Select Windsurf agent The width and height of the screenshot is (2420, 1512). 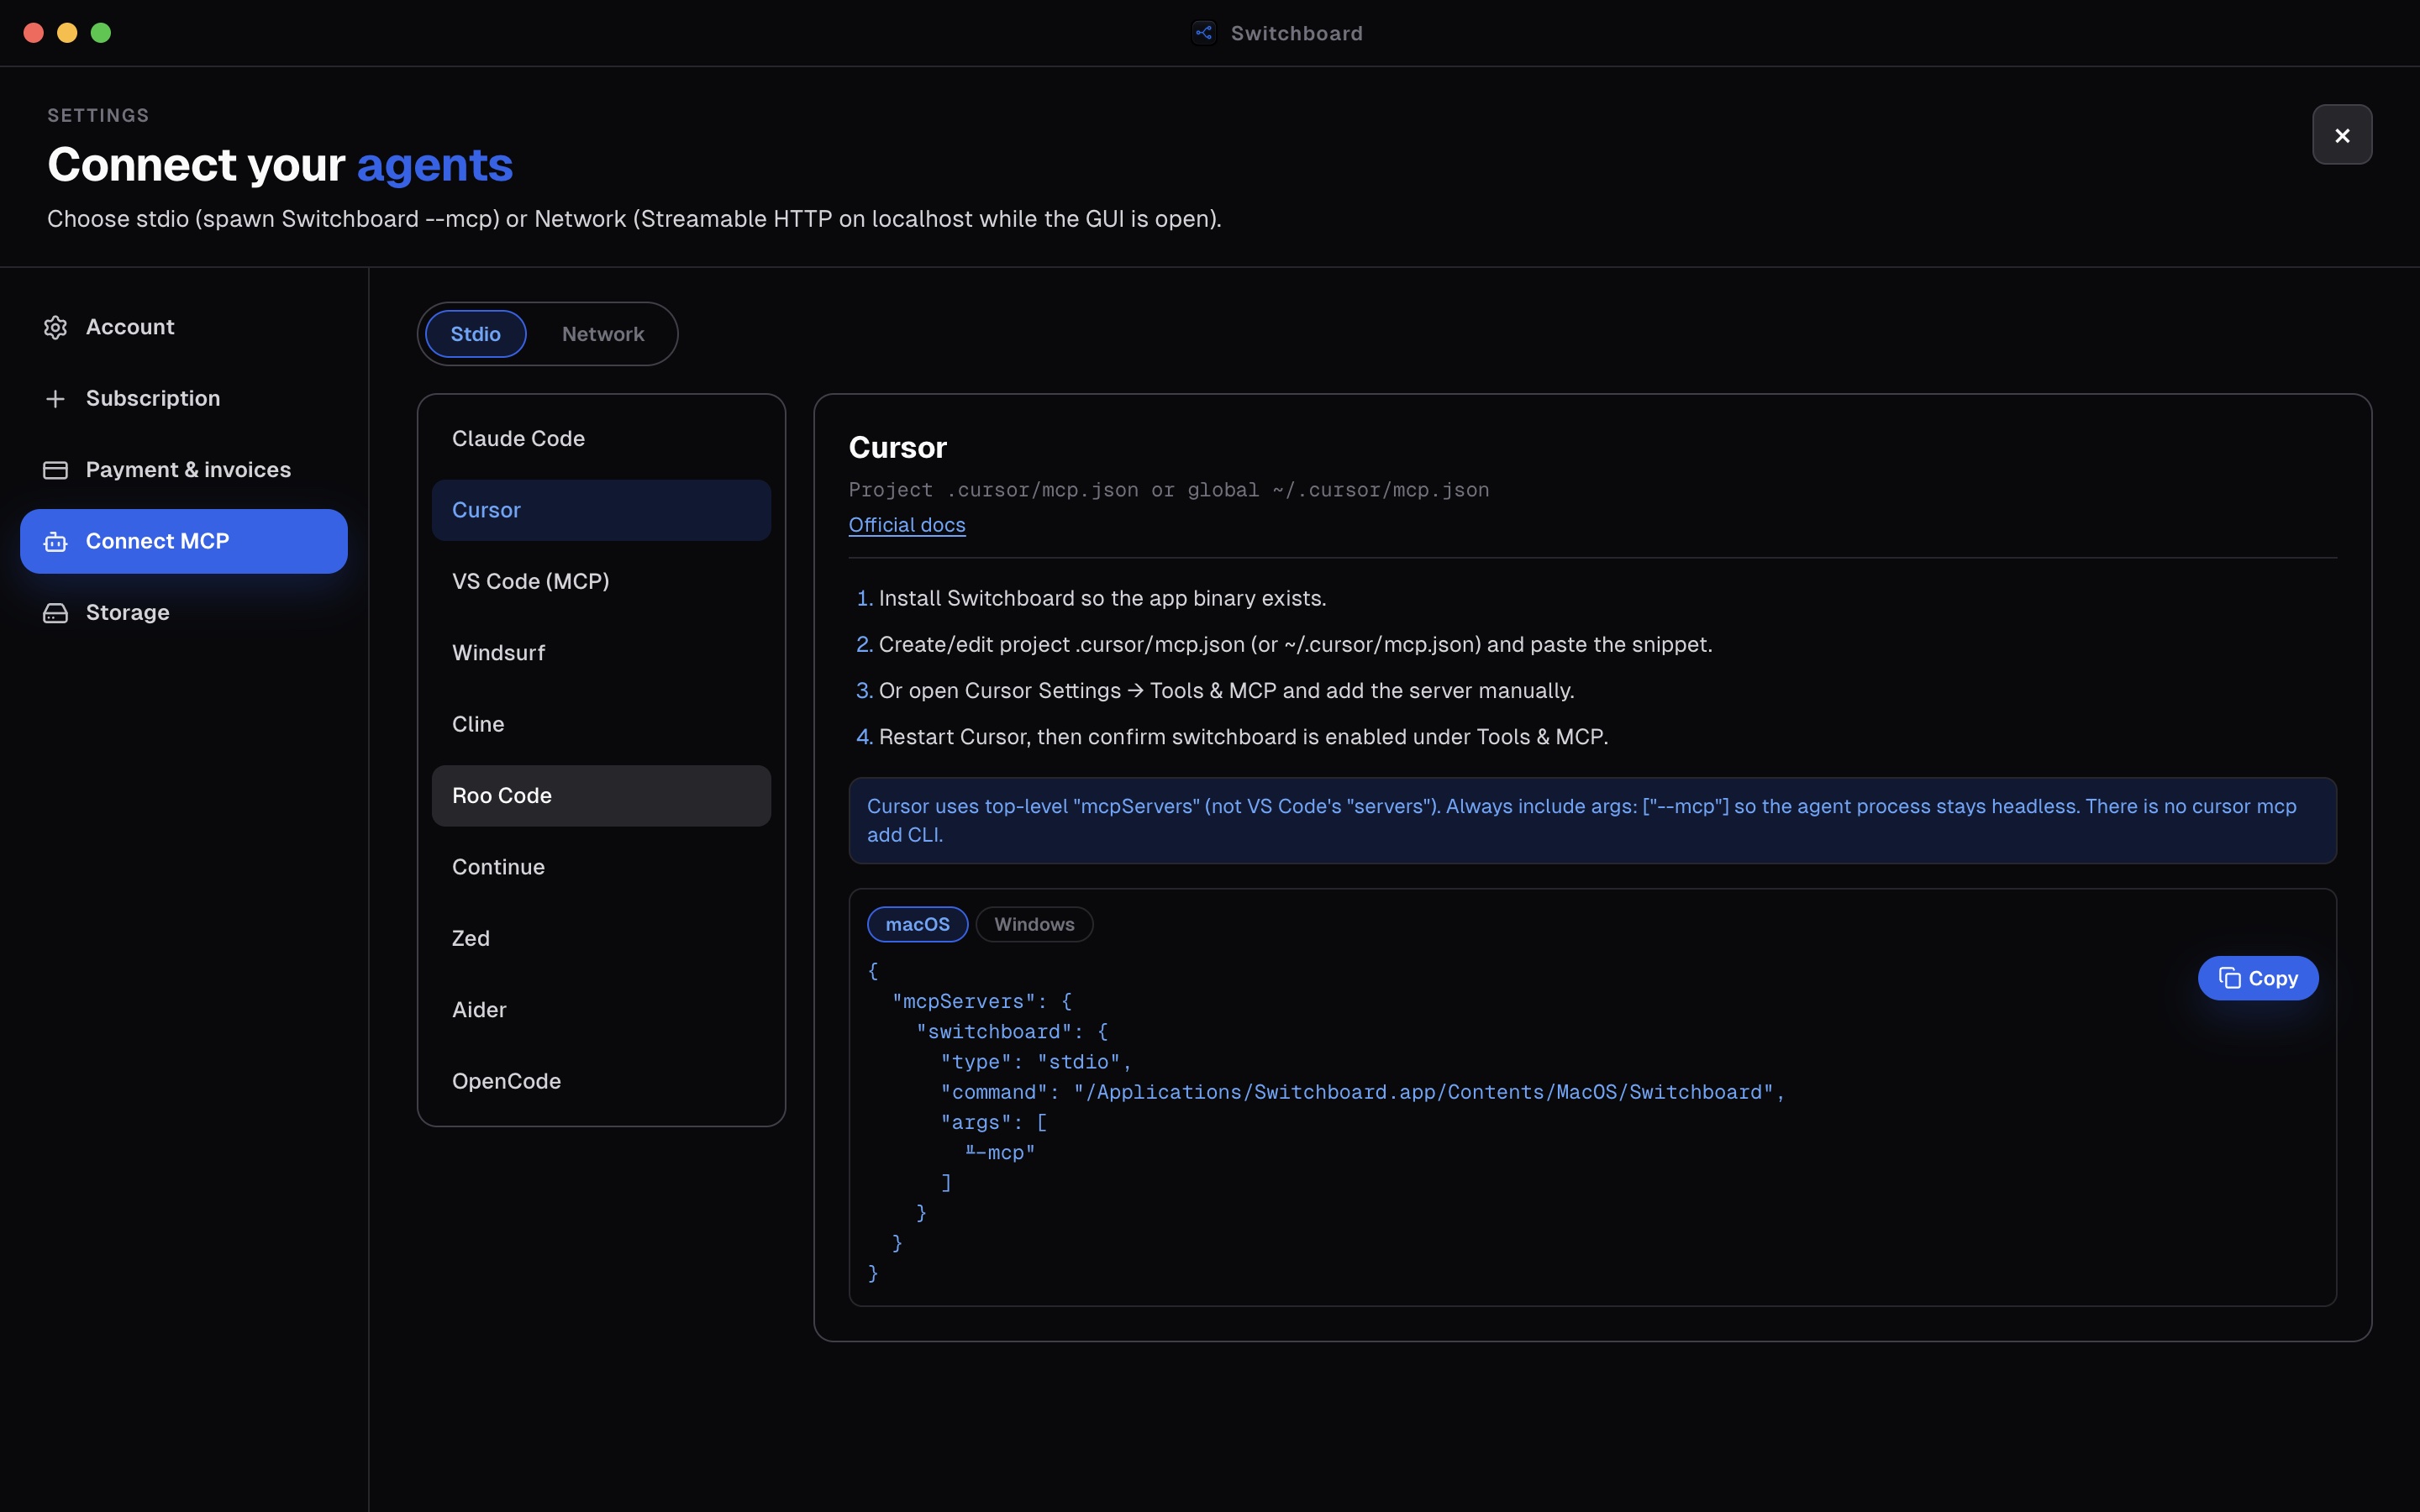(x=601, y=653)
